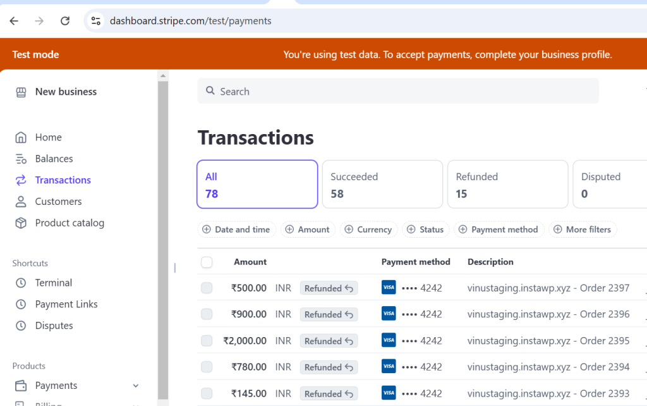
Task: Switch to the Succeeded transactions tab
Action: click(382, 184)
